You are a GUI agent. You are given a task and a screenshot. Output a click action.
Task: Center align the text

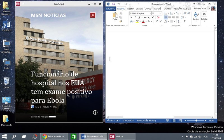click(x=170, y=17)
